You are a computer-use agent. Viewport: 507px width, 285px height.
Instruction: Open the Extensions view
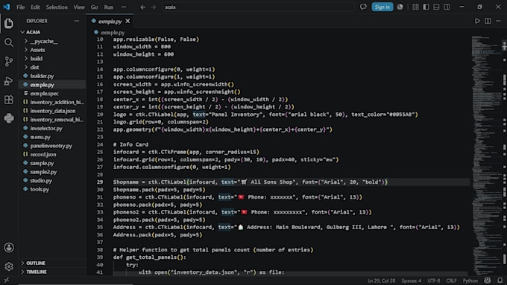pos(9,100)
